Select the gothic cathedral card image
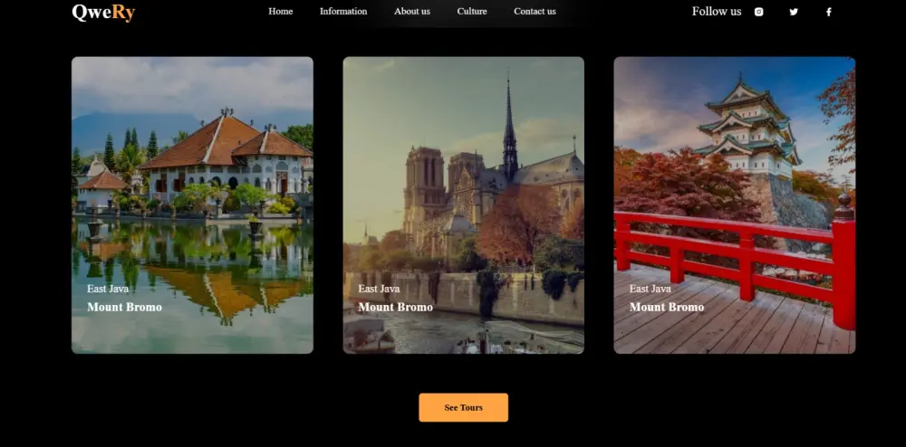The width and height of the screenshot is (906, 447). pyautogui.click(x=463, y=204)
